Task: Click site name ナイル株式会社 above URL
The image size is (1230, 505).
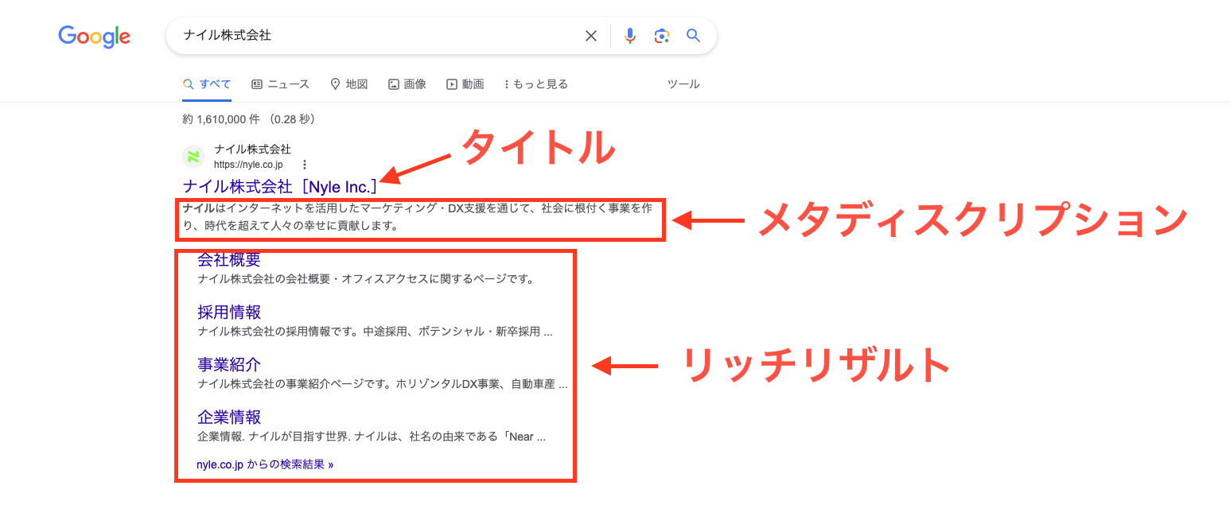Action: tap(252, 150)
